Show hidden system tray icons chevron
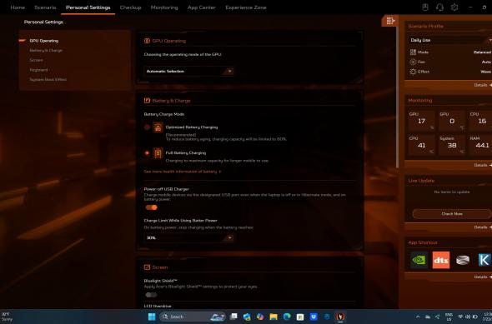The image size is (492, 324). click(x=418, y=317)
